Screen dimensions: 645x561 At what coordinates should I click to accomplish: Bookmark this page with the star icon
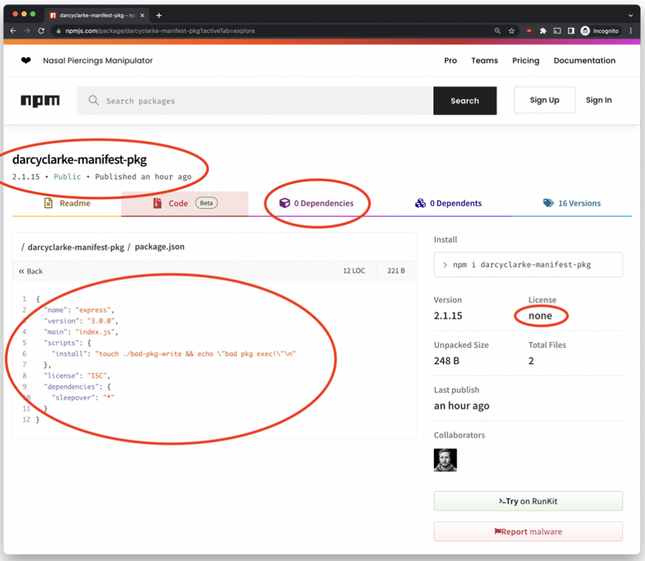point(511,31)
